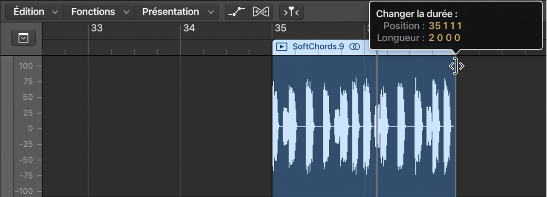The image size is (547, 197).
Task: Click the loop icon beside SoftChords.9
Action: 354,46
